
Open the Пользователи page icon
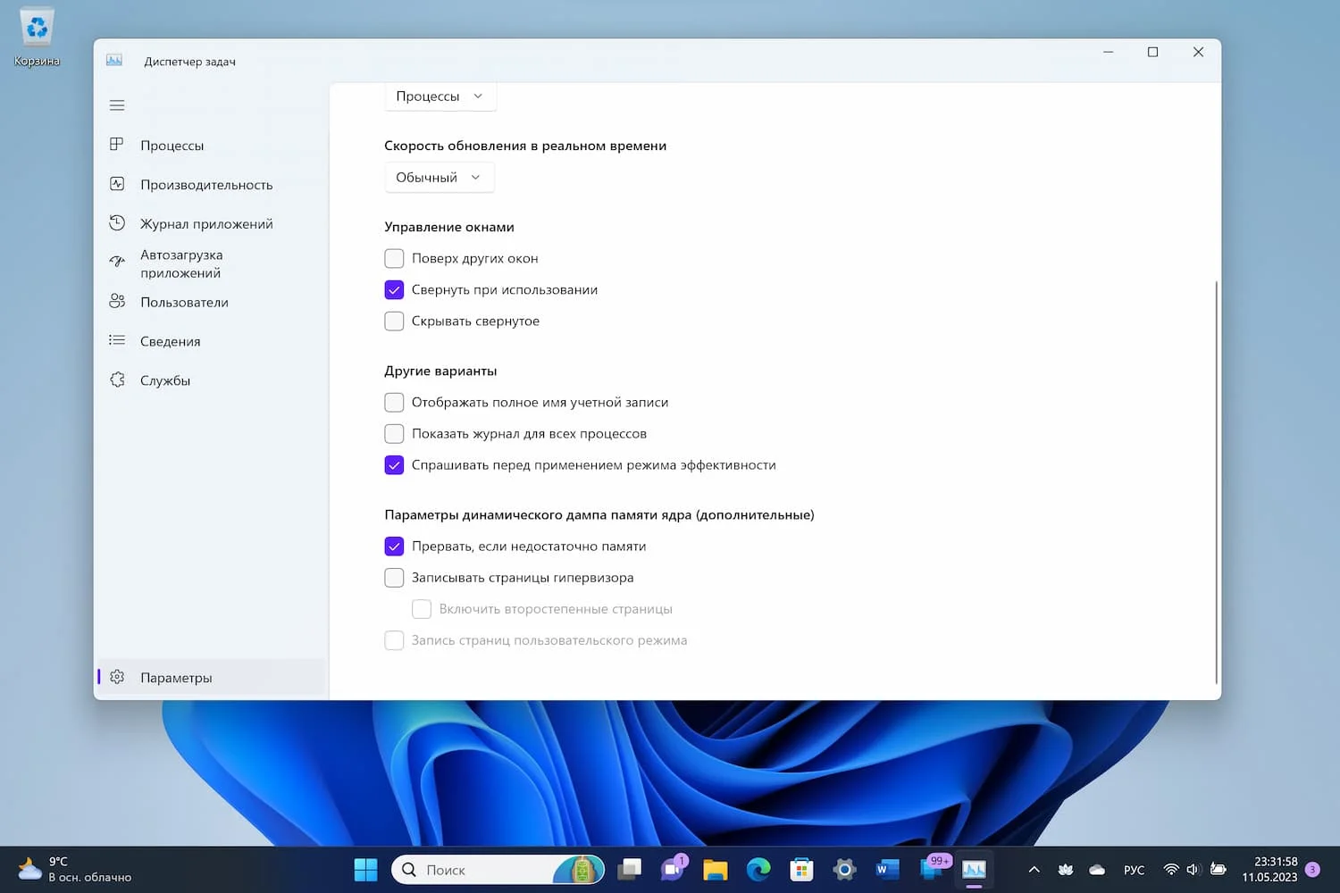pyautogui.click(x=117, y=302)
